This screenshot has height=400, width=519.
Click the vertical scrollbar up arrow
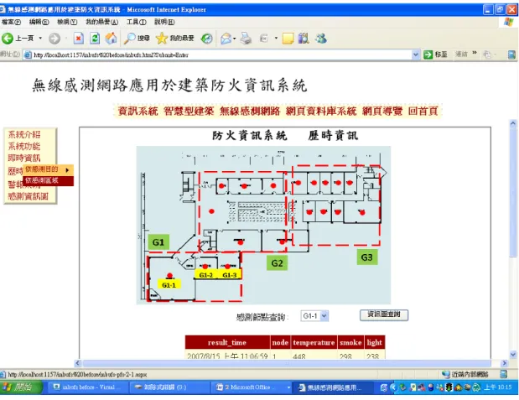[513, 123]
